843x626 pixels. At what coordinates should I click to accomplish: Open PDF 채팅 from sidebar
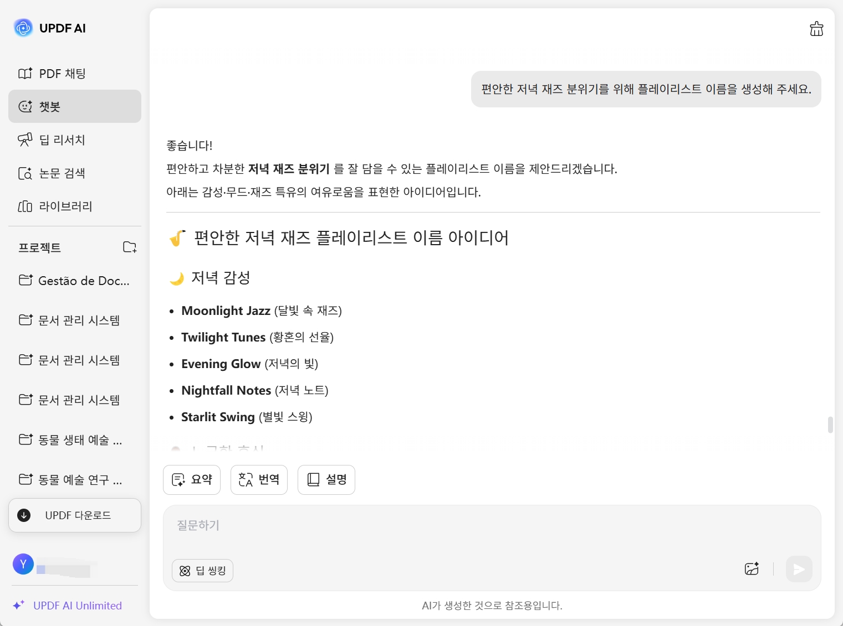75,74
